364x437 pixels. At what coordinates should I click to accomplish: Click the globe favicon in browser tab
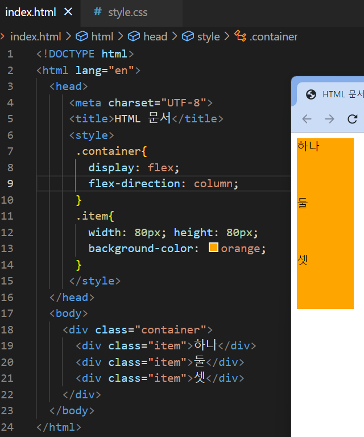311,94
